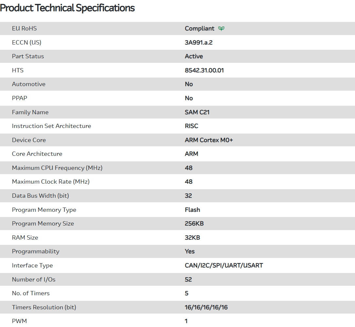Select the CAN/I2C/SPI/UART/USART interface value
This screenshot has height=327, width=355.
[x=224, y=265]
